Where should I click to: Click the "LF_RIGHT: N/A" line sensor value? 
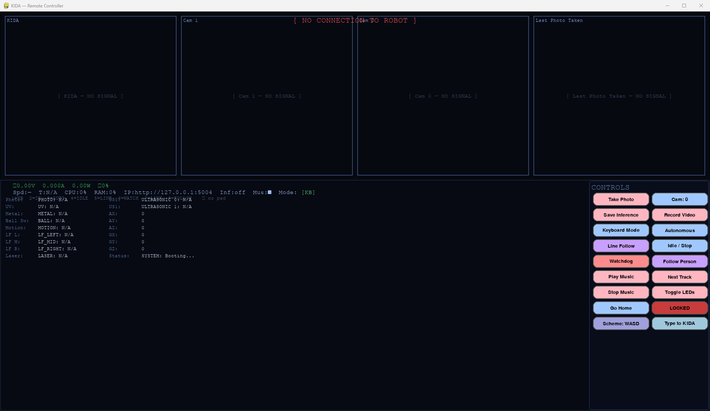click(57, 249)
